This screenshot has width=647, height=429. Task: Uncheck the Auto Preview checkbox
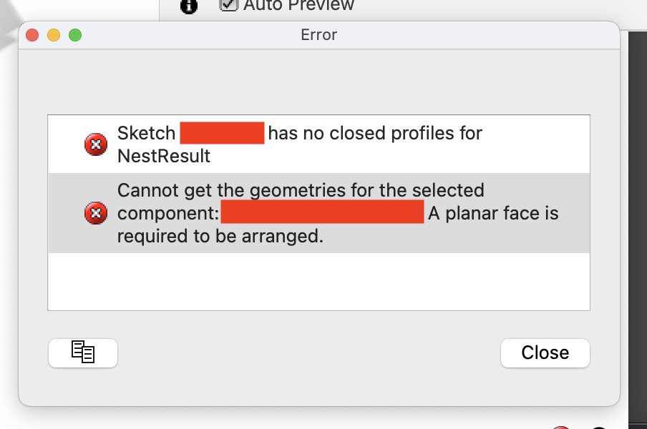click(228, 6)
